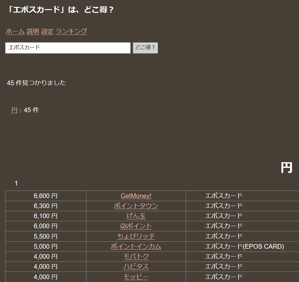Click the large 円 section heading

pos(286,168)
